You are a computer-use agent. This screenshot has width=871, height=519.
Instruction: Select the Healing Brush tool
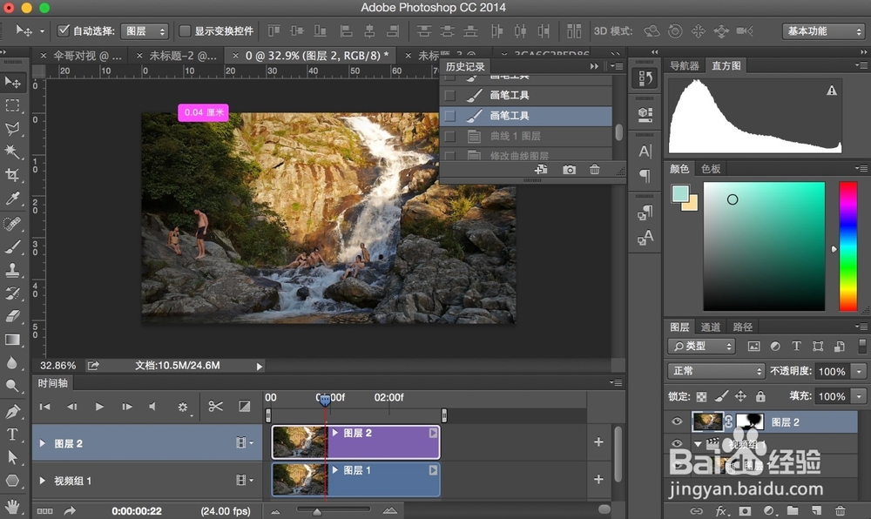12,223
